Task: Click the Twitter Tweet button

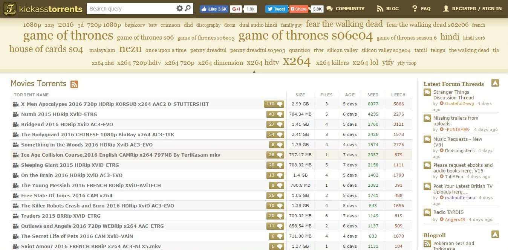Action: [276, 9]
